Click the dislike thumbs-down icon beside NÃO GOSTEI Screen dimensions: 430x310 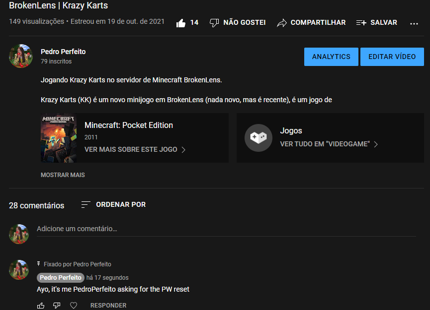tap(214, 23)
